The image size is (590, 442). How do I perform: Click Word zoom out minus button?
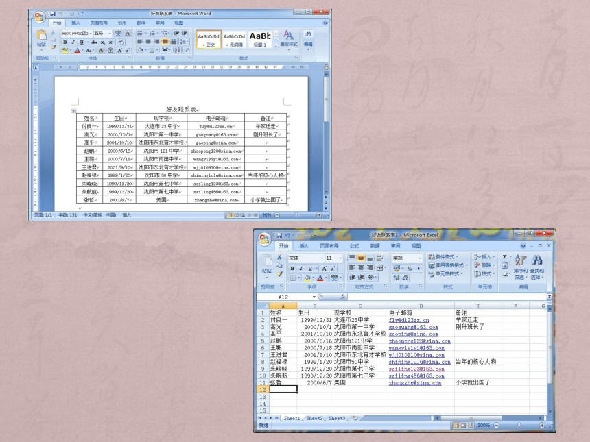pos(277,215)
